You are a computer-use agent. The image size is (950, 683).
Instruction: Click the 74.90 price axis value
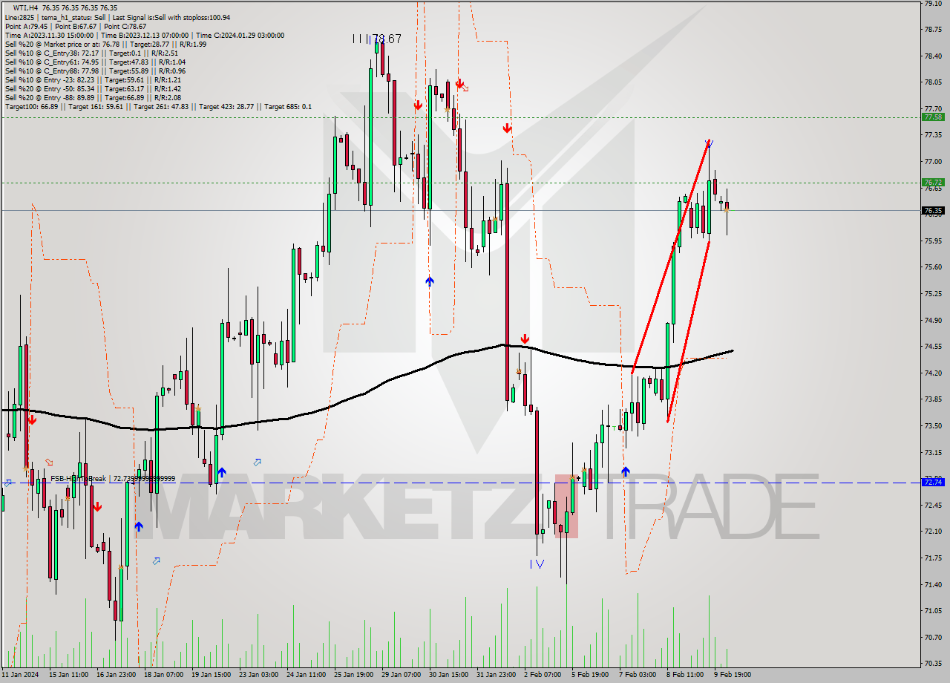tap(933, 321)
